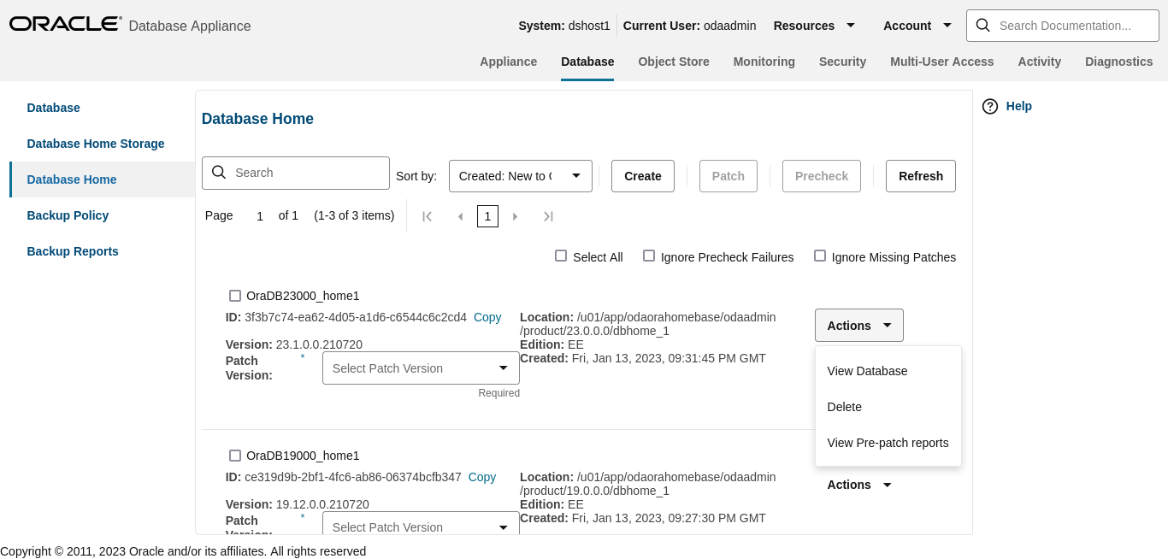Viewport: 1168px width, 559px height.
Task: Click the Database Home page heading
Action: point(257,119)
